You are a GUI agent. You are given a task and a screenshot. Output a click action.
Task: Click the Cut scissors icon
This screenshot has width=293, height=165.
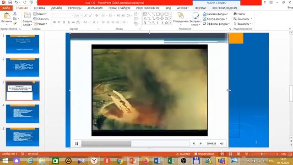coord(15,14)
